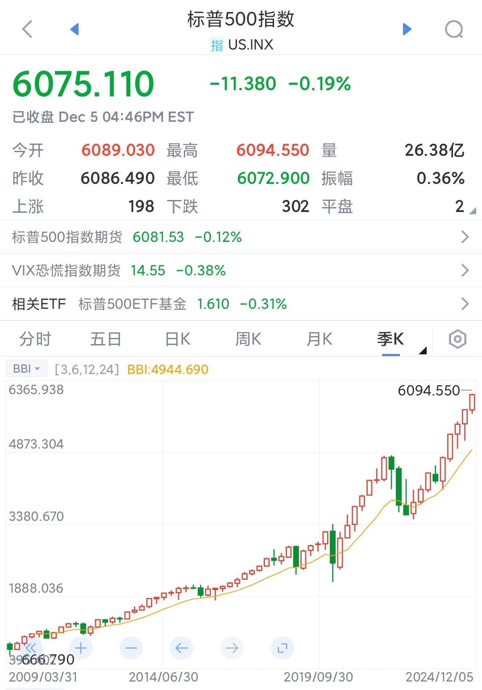Tap the y-axis label 4873.304
The image size is (482, 690).
pos(36,444)
